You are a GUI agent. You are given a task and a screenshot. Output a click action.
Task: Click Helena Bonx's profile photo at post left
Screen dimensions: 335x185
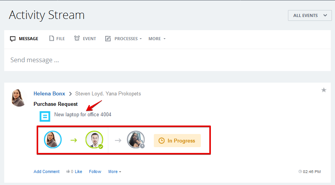click(x=19, y=98)
